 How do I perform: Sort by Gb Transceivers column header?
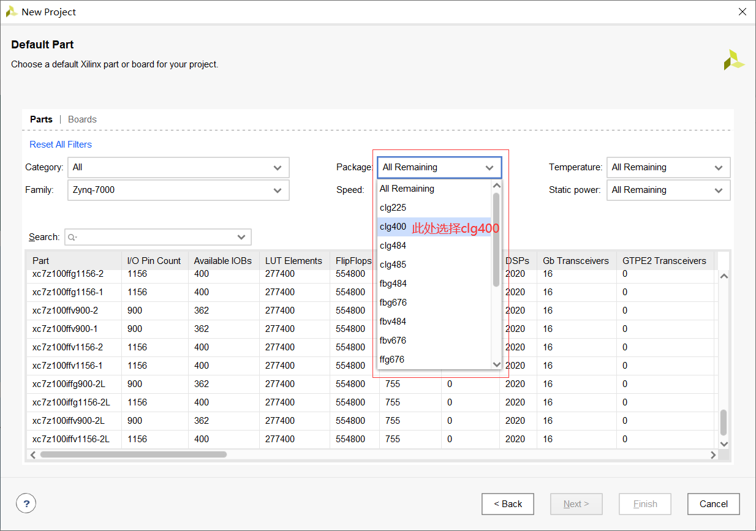click(x=576, y=260)
